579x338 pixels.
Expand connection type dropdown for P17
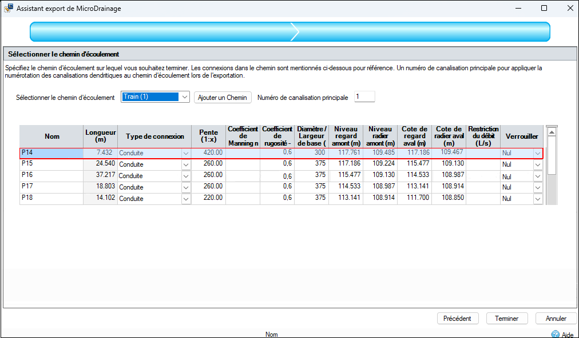pos(186,188)
